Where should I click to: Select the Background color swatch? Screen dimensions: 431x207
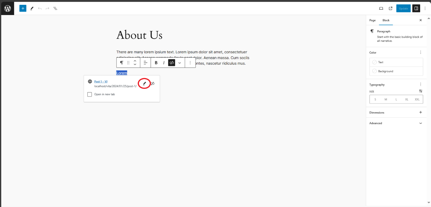coord(375,71)
